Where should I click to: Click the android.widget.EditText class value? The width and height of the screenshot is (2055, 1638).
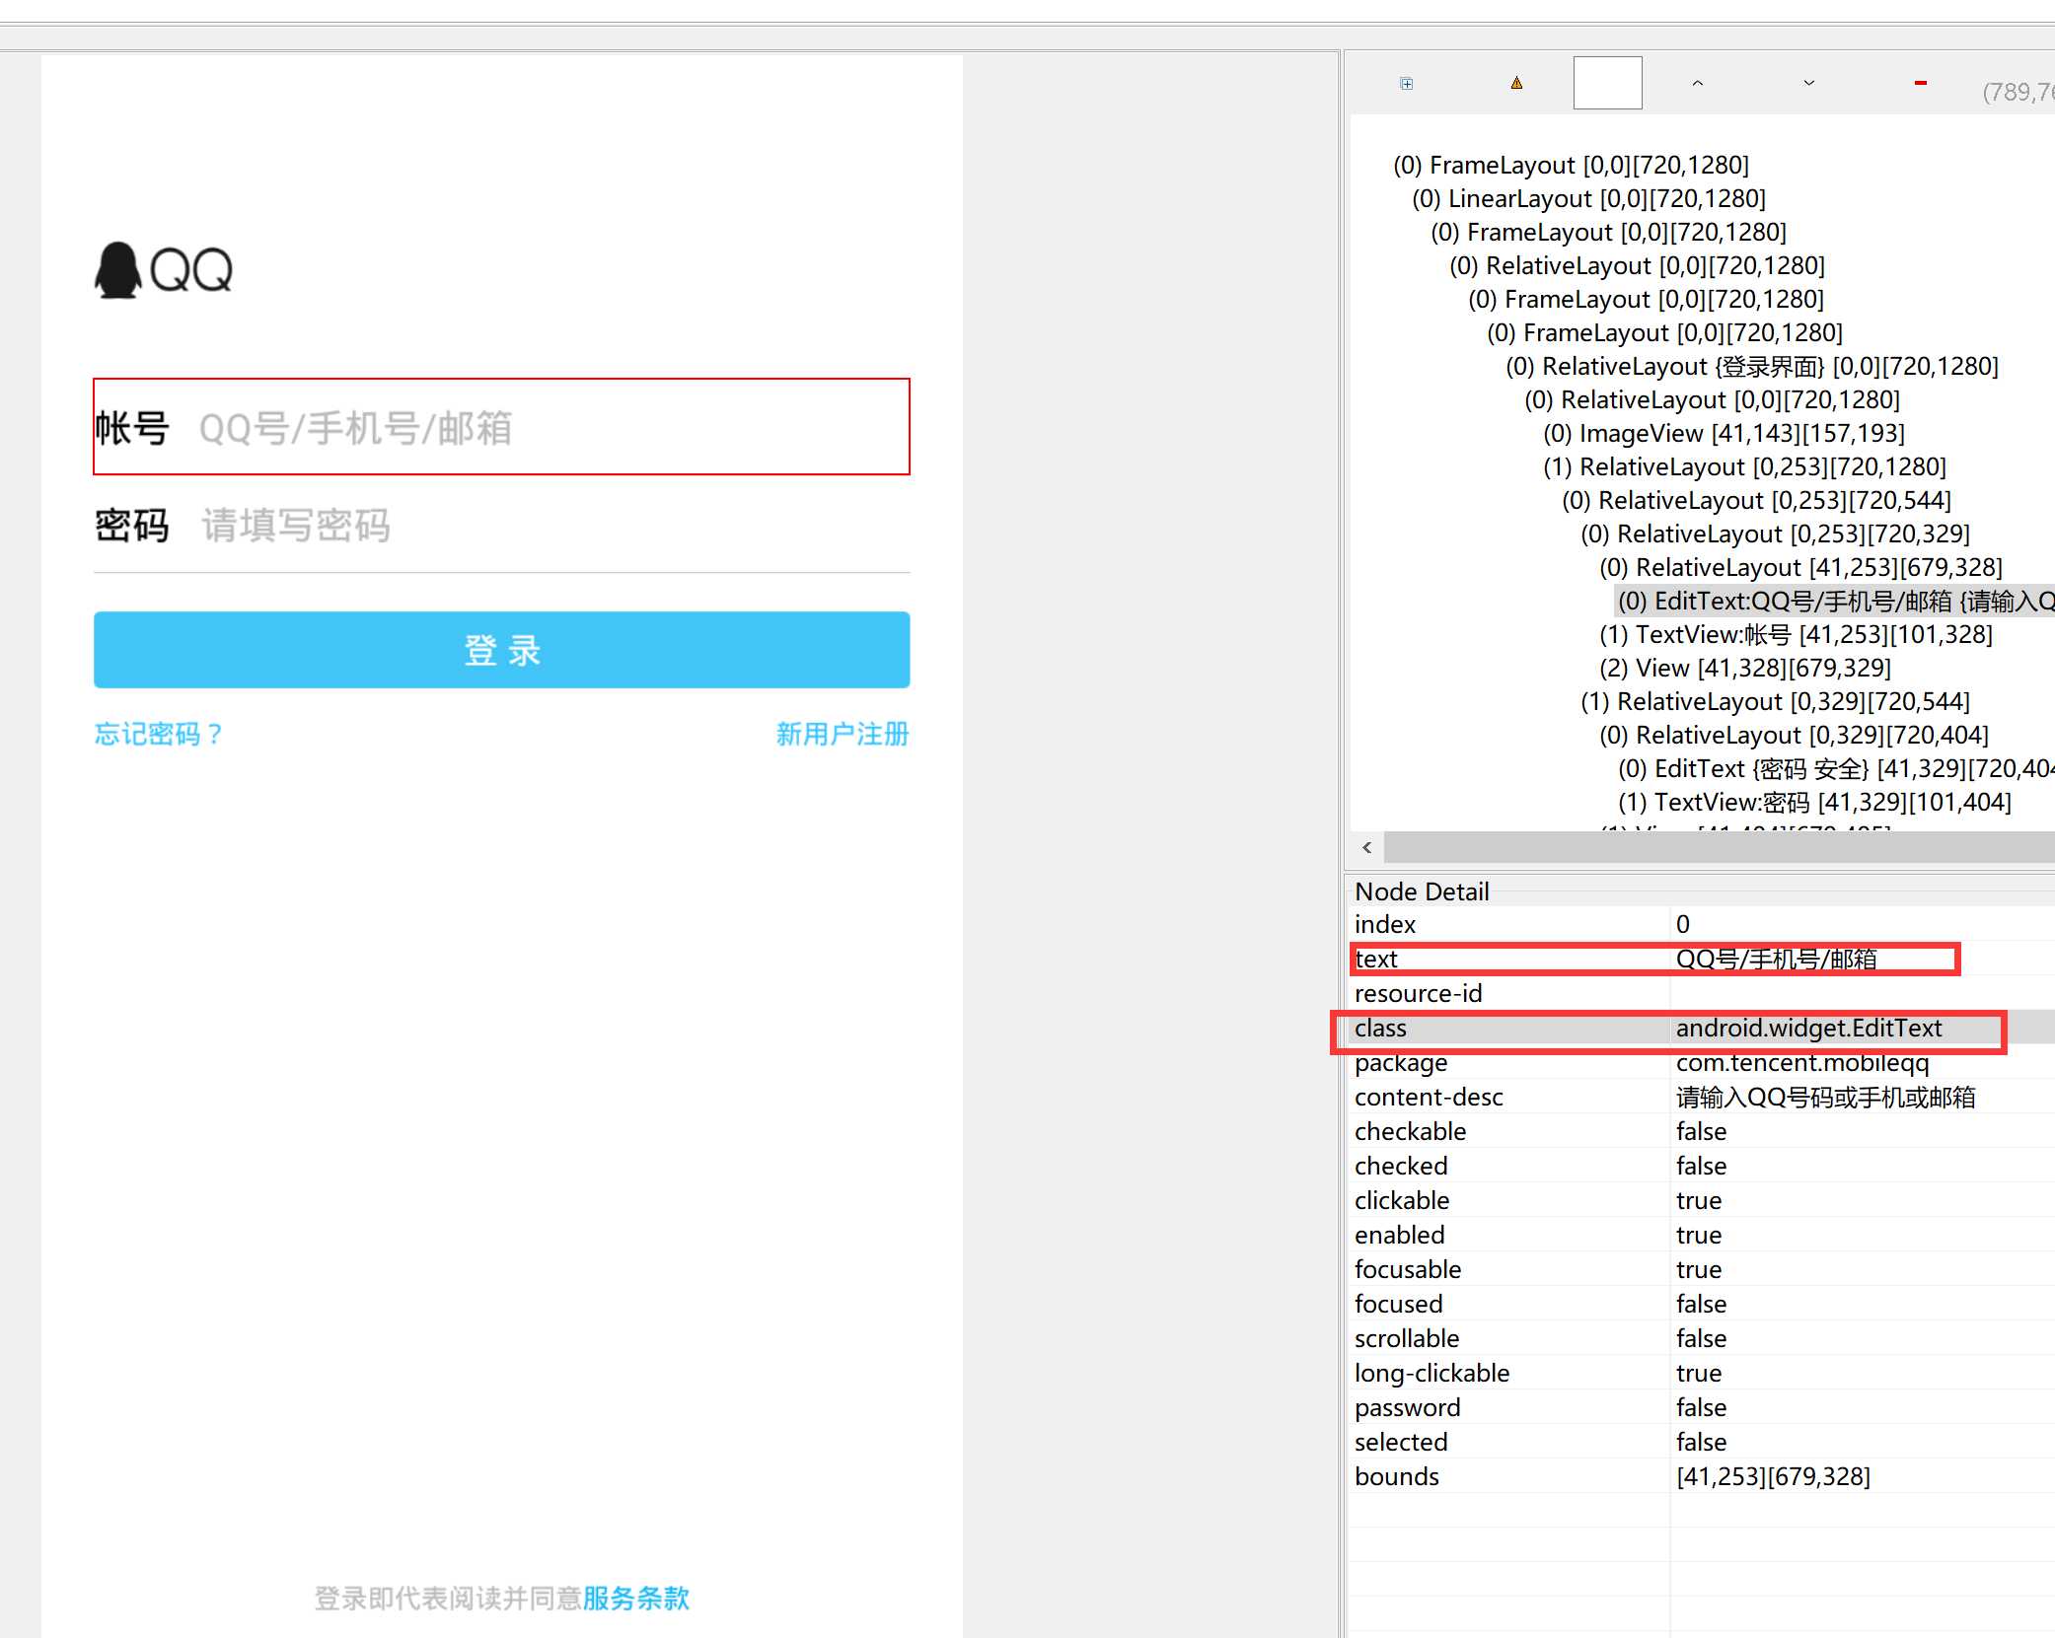(x=1808, y=1028)
